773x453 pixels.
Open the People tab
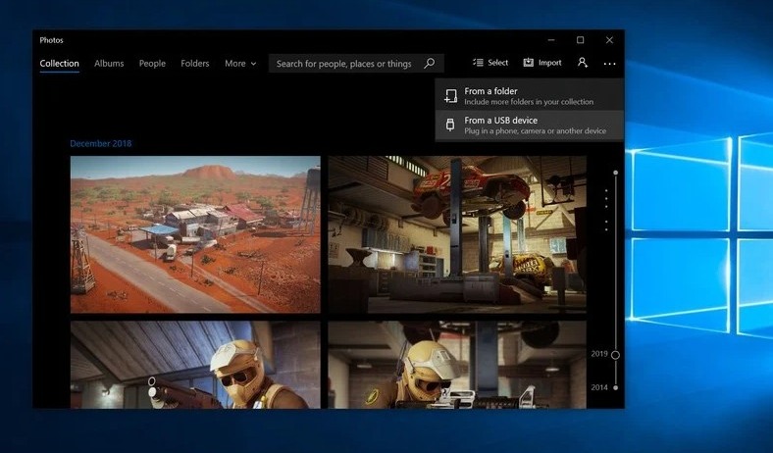152,64
